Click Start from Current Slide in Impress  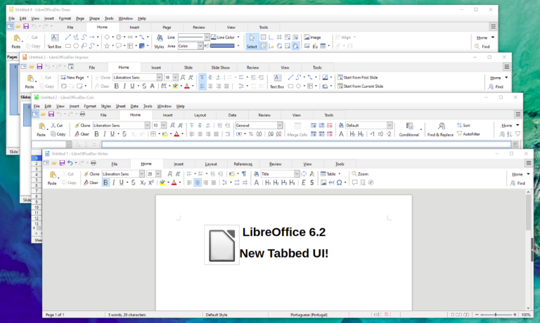click(360, 86)
